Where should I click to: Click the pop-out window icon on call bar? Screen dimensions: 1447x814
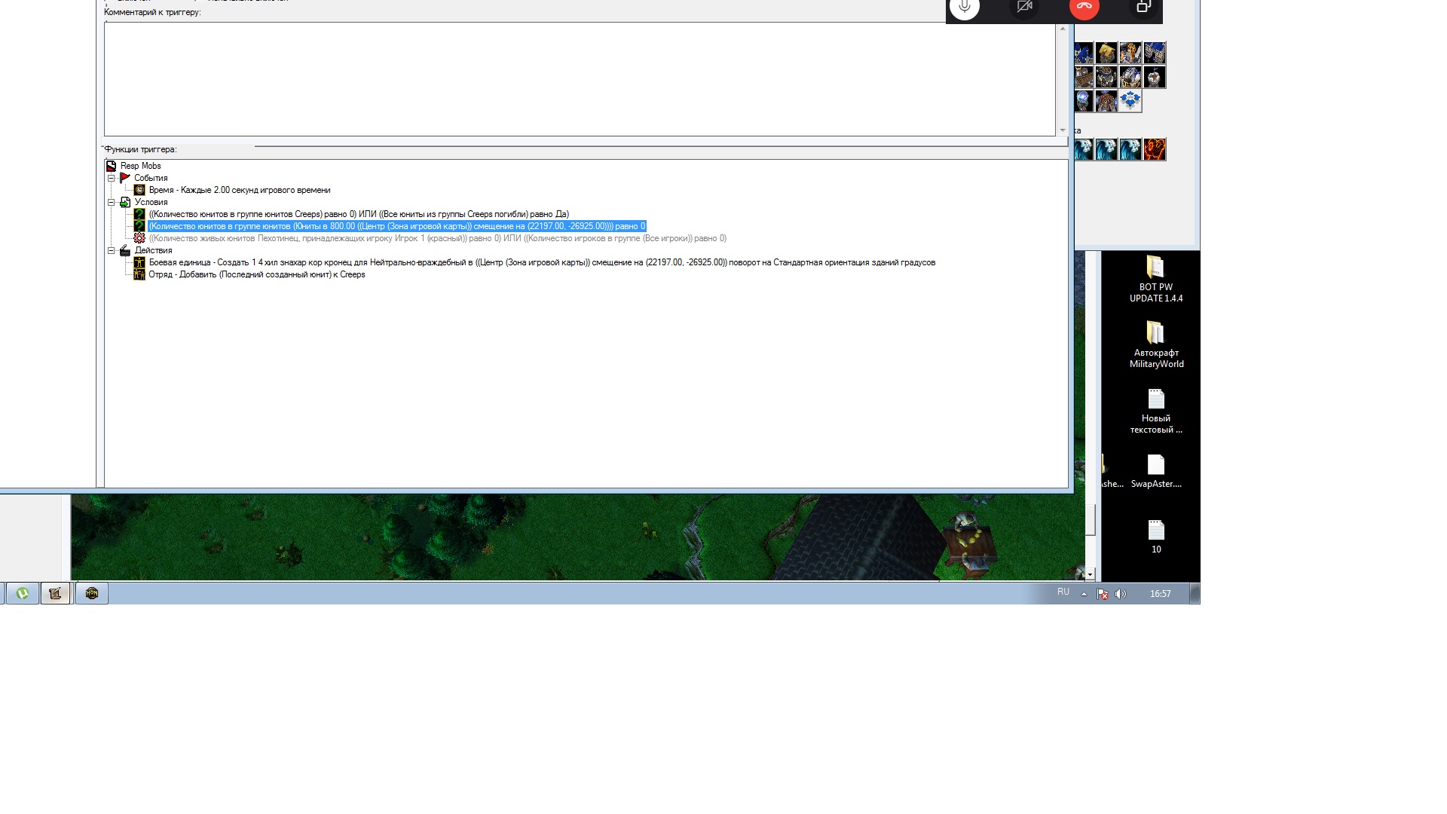[x=1143, y=8]
